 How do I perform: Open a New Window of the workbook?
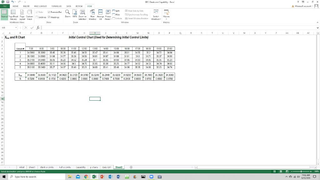pos(93,13)
